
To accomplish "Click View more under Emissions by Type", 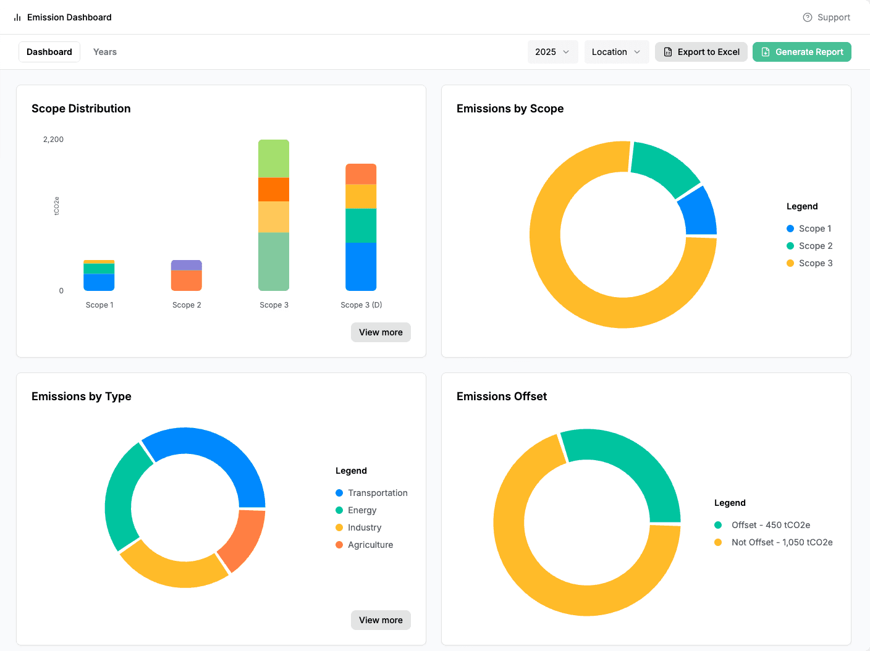I will (381, 620).
